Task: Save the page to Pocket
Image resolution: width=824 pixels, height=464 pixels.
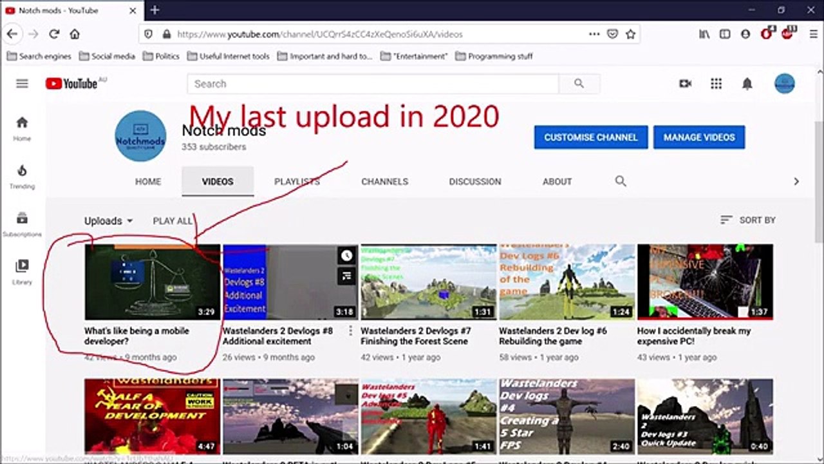Action: click(613, 34)
